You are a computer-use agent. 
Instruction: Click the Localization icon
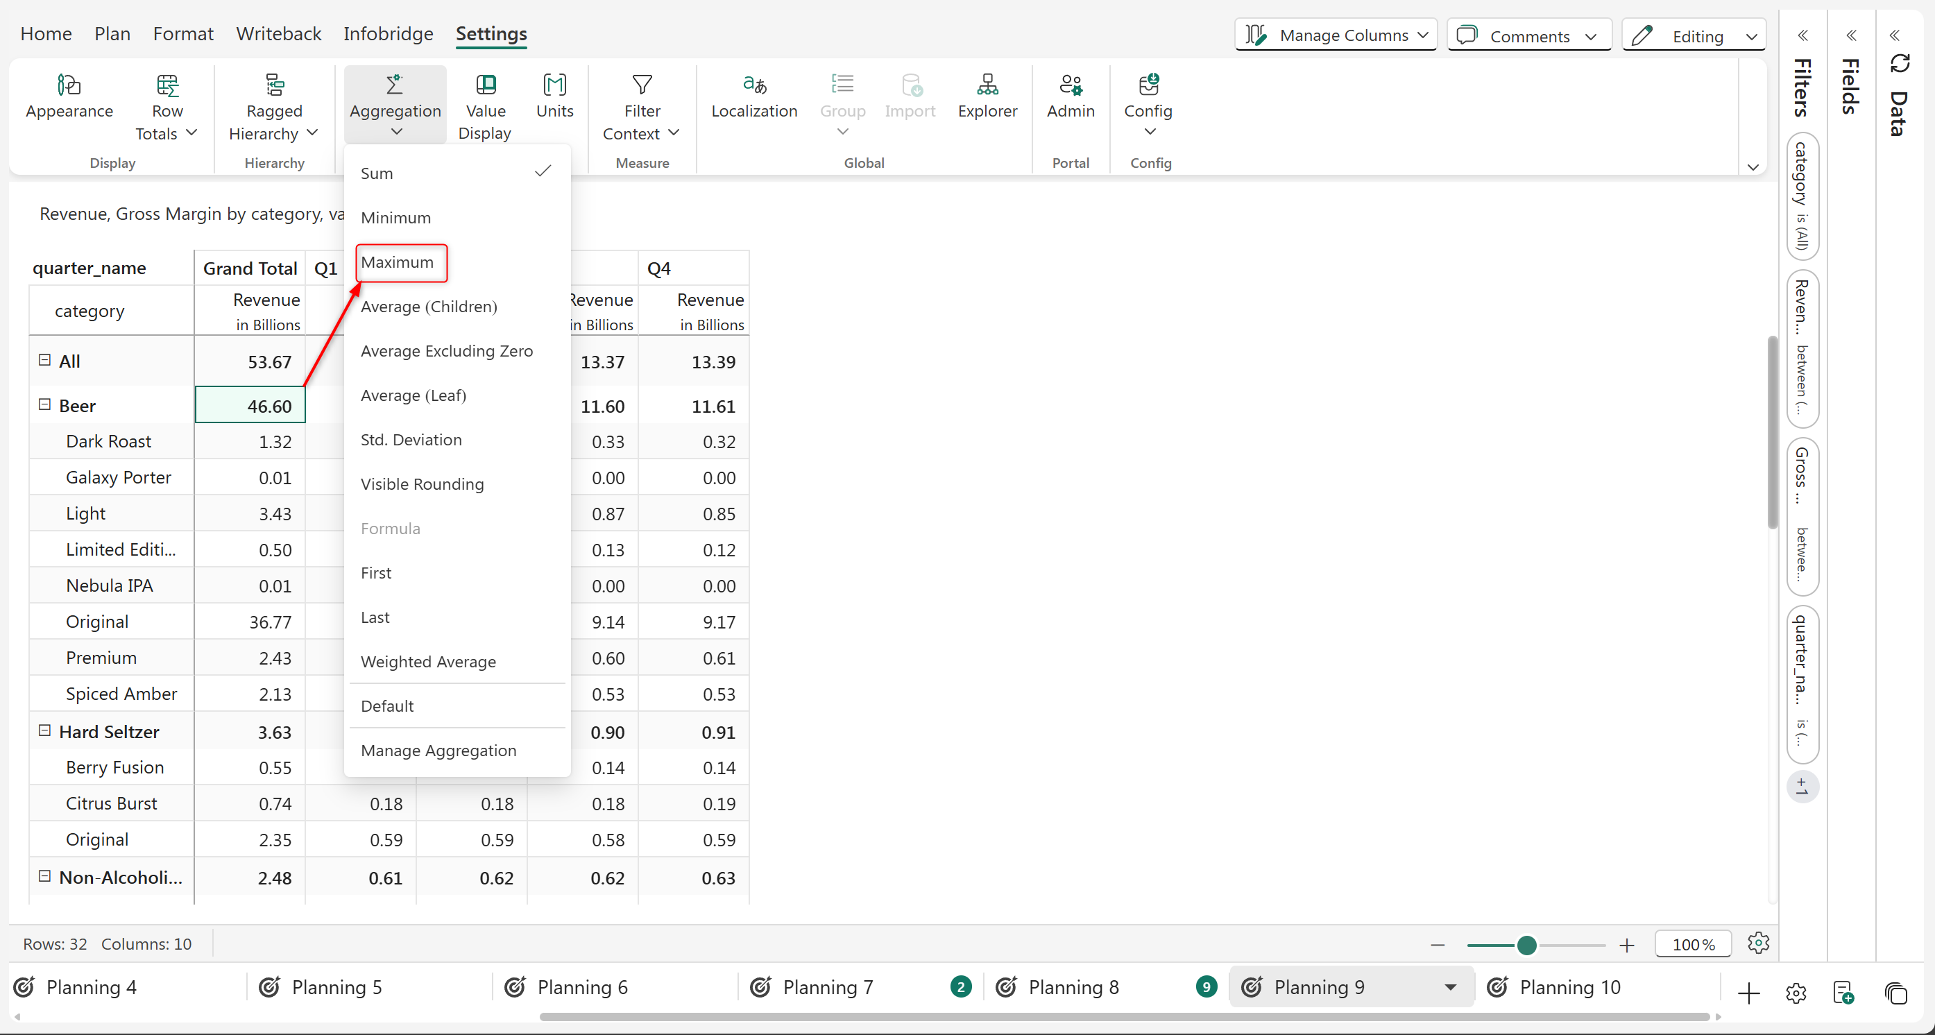[753, 85]
